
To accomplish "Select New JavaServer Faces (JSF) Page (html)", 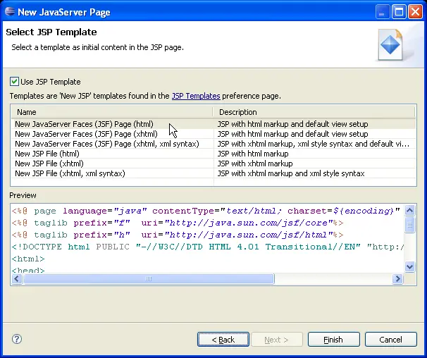I will point(85,124).
